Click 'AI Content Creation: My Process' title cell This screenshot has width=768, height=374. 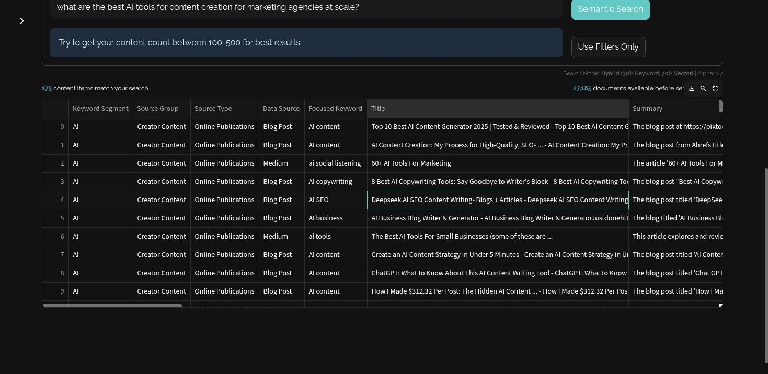[498, 145]
